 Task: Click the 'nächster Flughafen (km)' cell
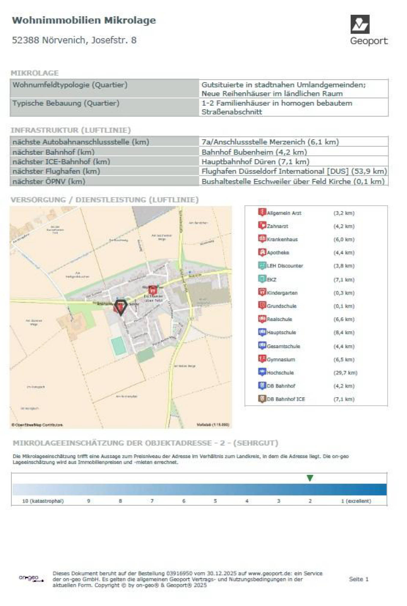click(104, 171)
